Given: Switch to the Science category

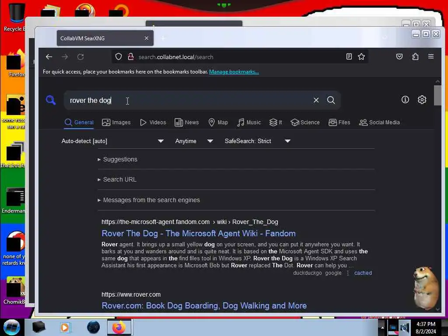Looking at the screenshot, I should coord(305,122).
